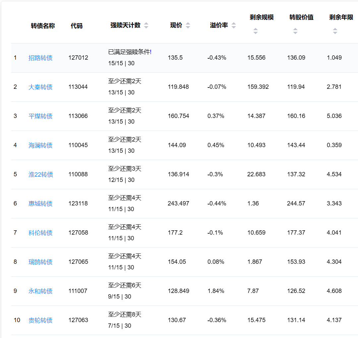
Task: Click the sort arrows under 剩余规模
Action: click(256, 31)
